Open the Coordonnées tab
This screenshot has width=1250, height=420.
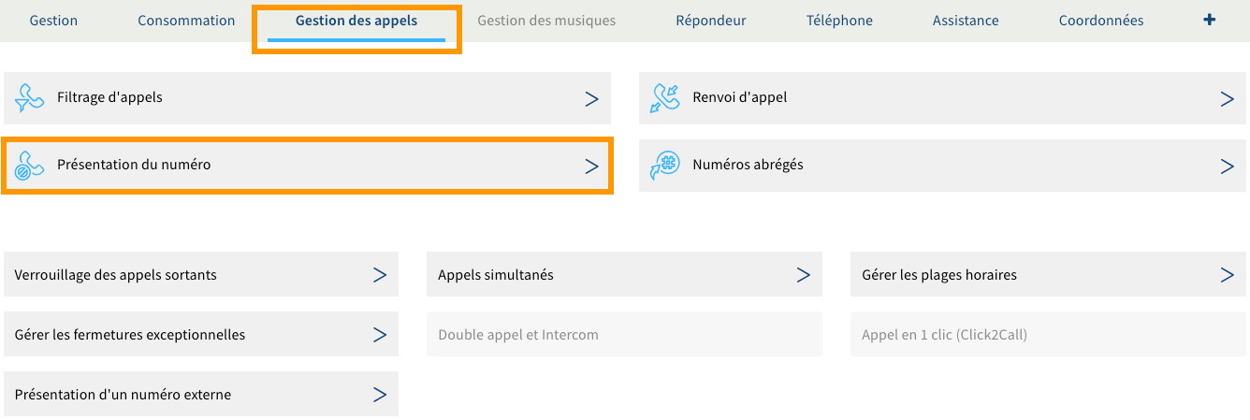click(x=1101, y=21)
